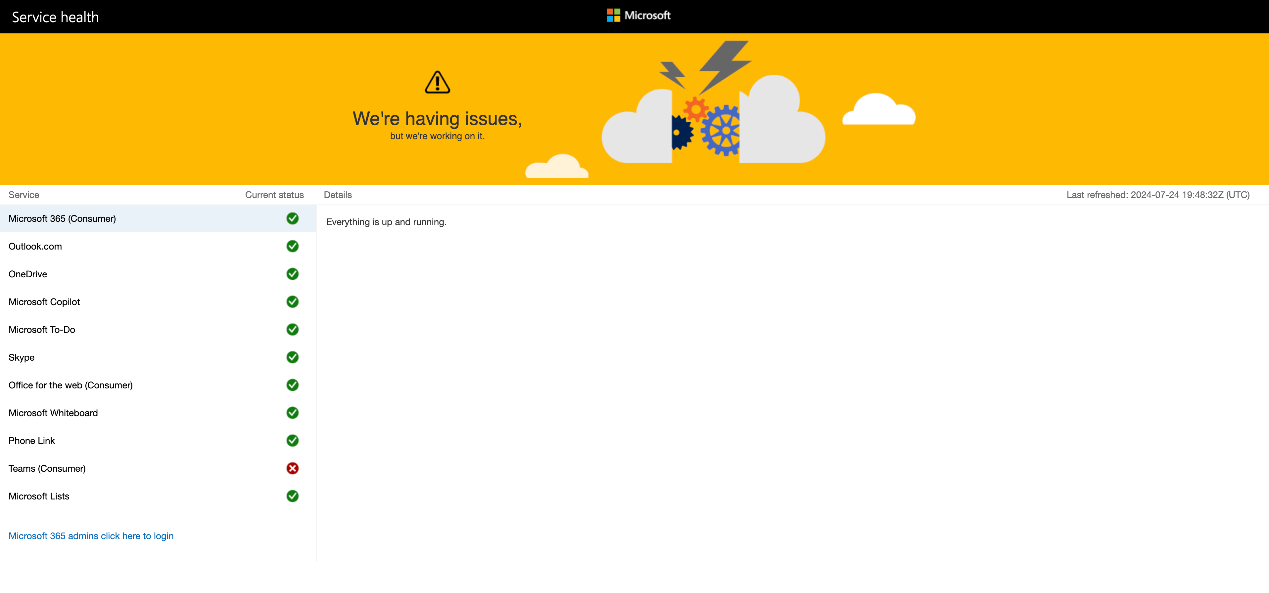Click the green checkmark next to OneDrive

click(292, 274)
